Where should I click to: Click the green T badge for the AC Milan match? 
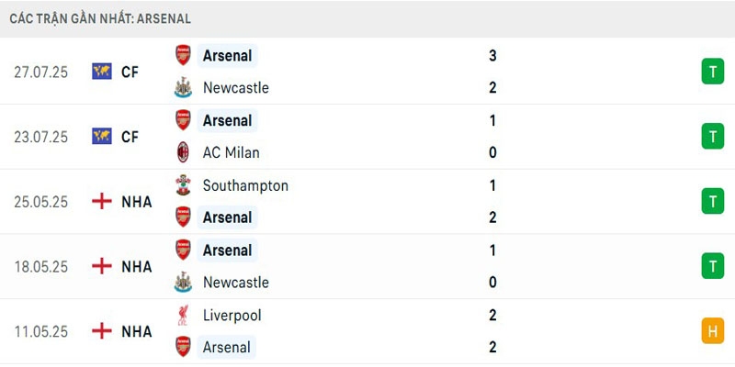[712, 137]
